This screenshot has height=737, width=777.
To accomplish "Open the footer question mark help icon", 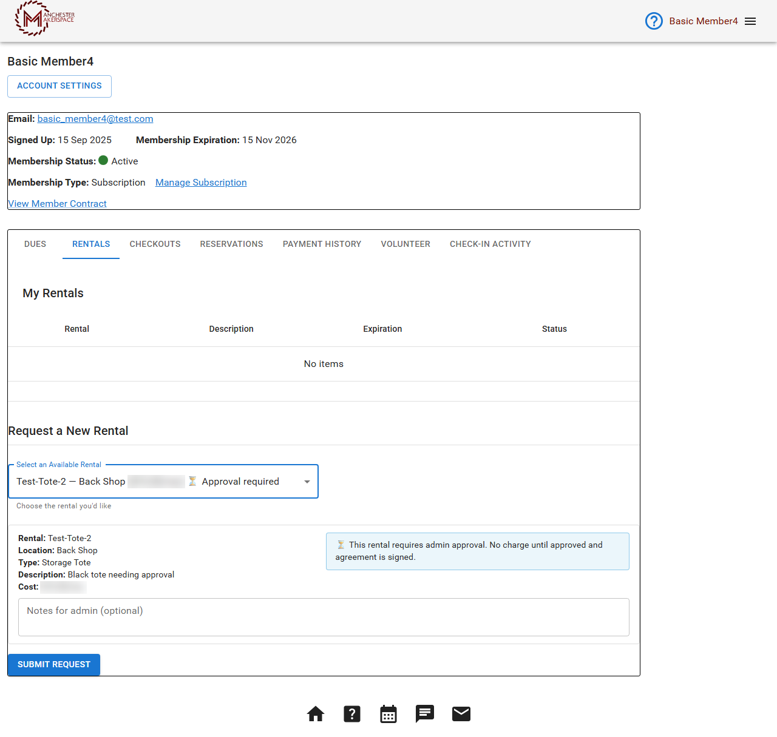I will pyautogui.click(x=352, y=714).
